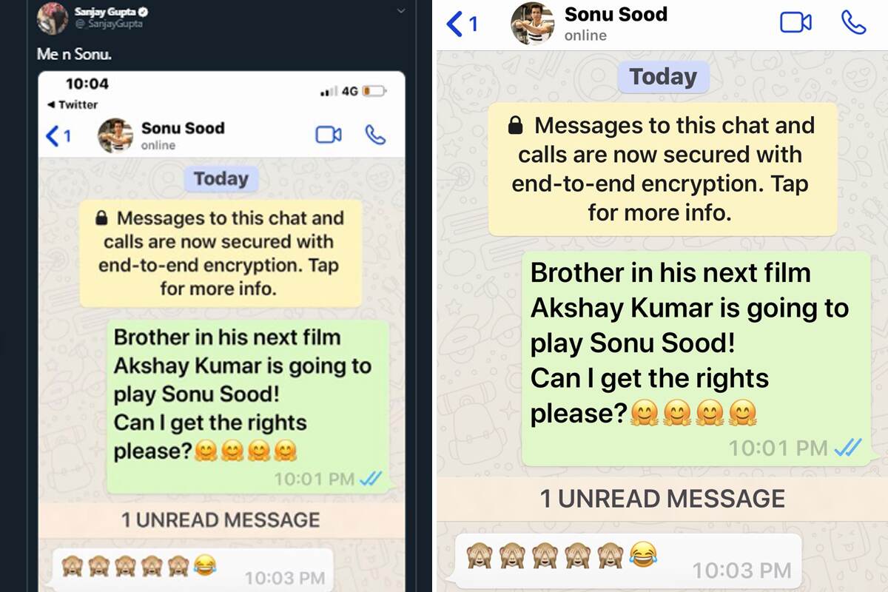The height and width of the screenshot is (592, 888).
Task: Open Sanjay Gupta's tweet avatar
Action: click(53, 18)
